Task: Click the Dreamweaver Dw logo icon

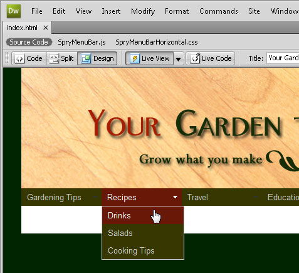Action: [14, 11]
